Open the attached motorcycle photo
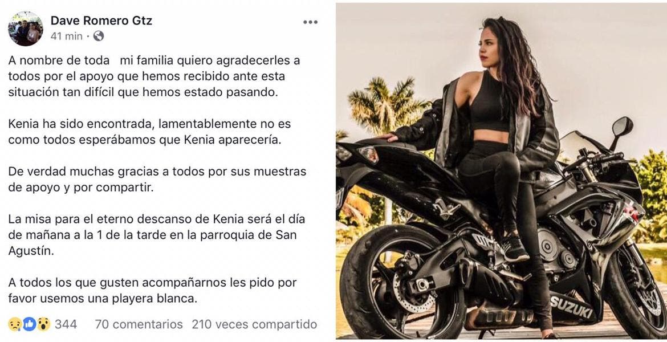The width and height of the screenshot is (667, 342). click(502, 171)
